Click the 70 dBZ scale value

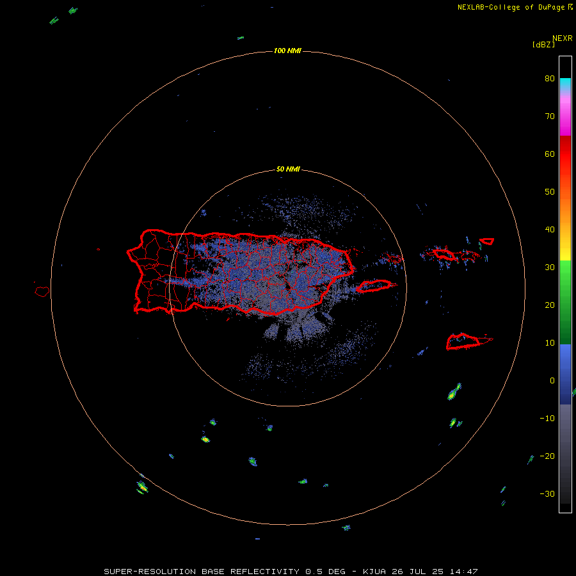click(x=550, y=116)
